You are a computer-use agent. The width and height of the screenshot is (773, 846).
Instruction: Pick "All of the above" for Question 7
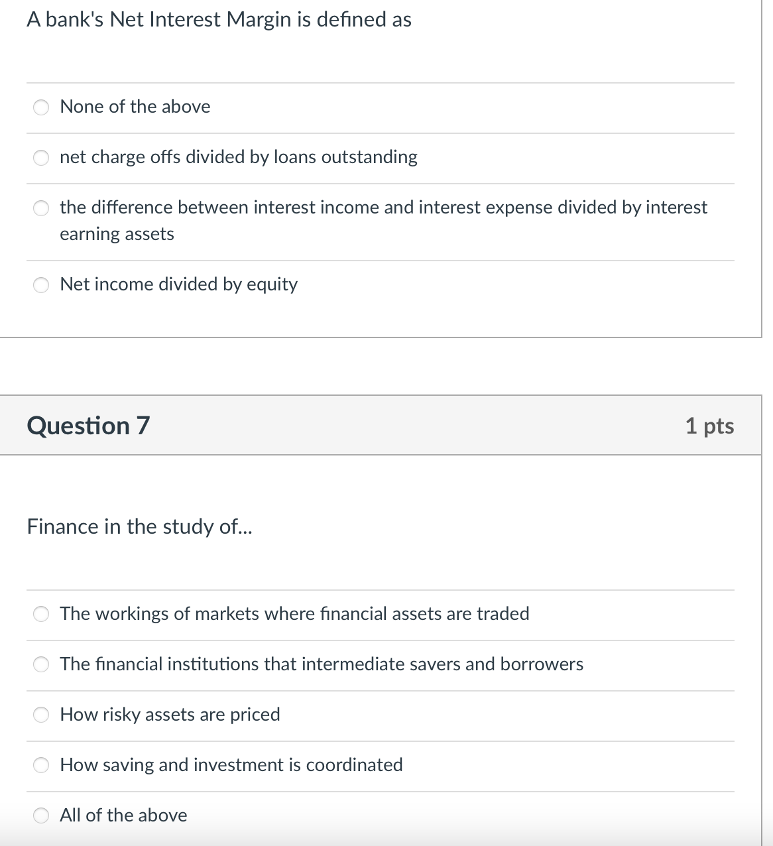pyautogui.click(x=40, y=816)
